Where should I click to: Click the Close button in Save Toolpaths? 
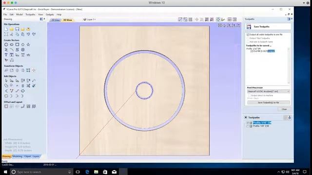click(284, 109)
